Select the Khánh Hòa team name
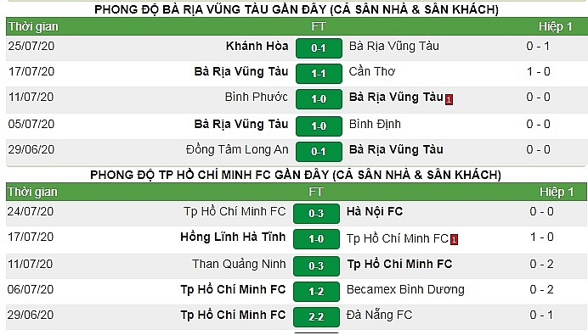The width and height of the screenshot is (588, 335). [x=257, y=46]
